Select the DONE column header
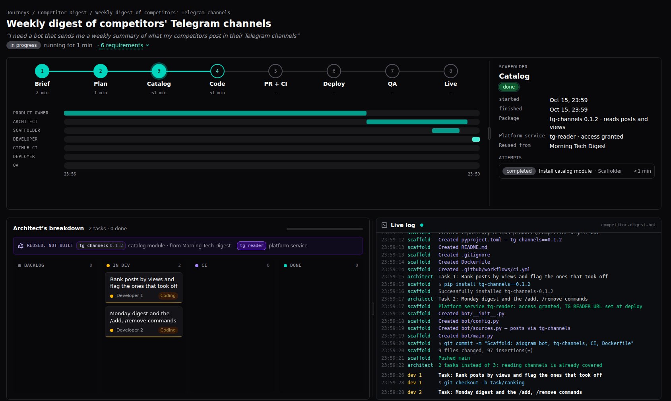The height and width of the screenshot is (401, 671). coord(321,266)
